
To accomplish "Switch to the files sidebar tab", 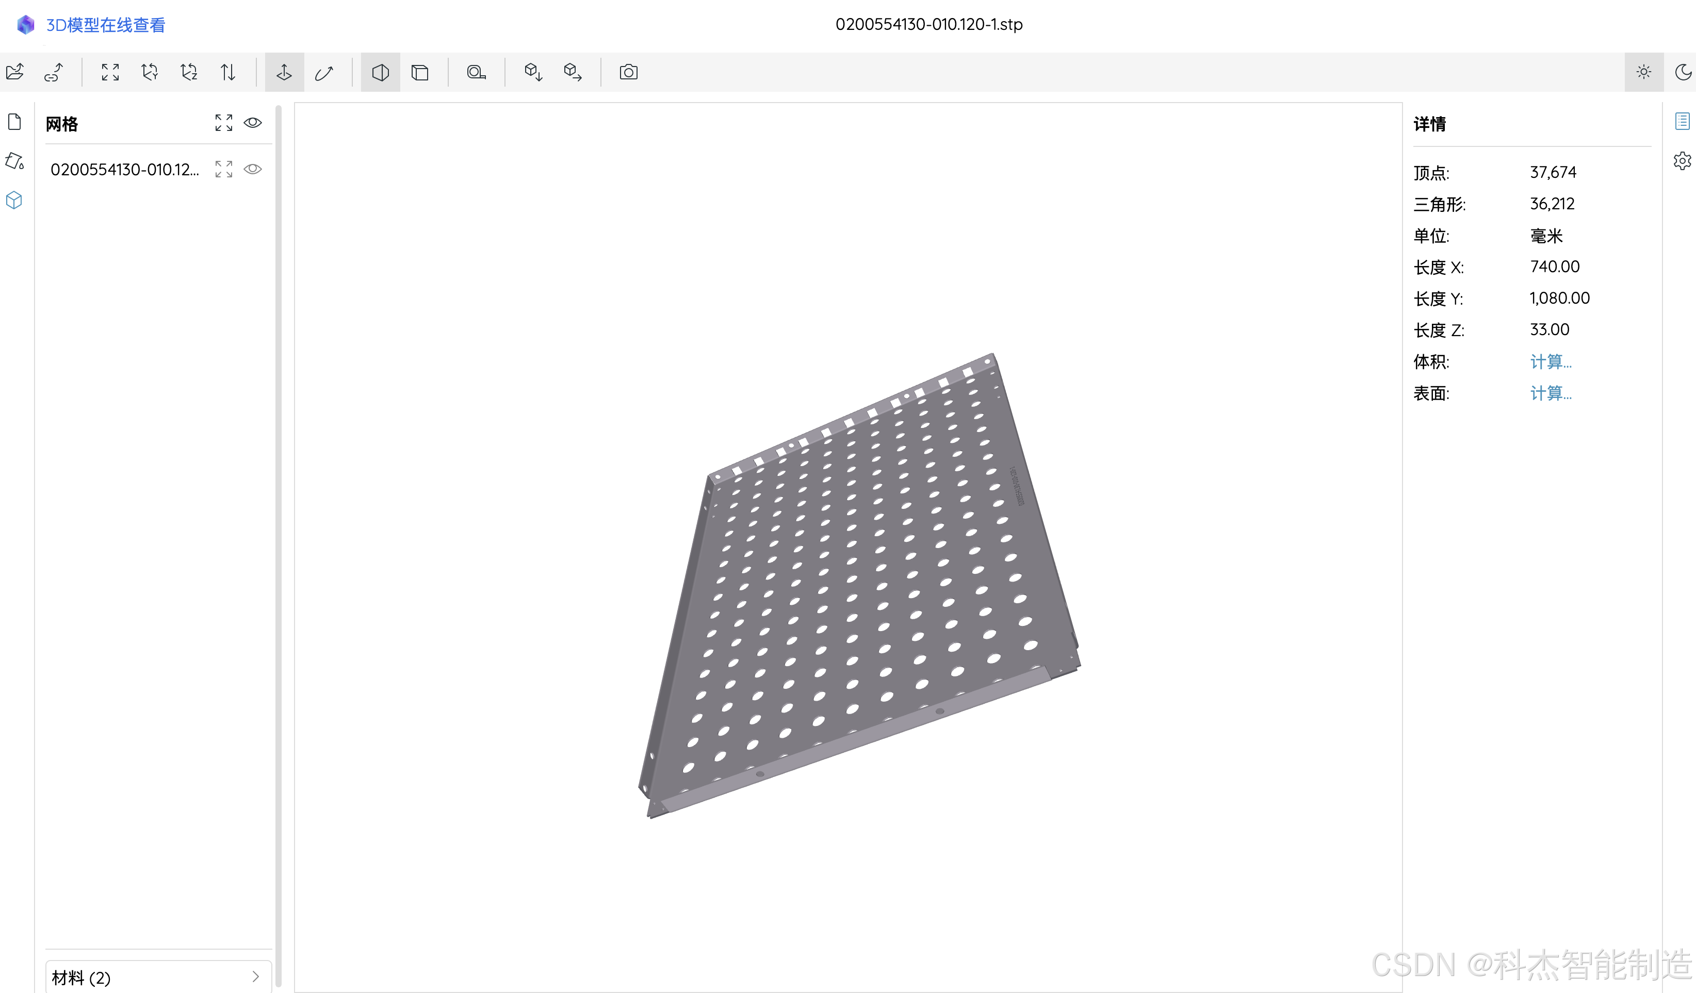I will (14, 121).
